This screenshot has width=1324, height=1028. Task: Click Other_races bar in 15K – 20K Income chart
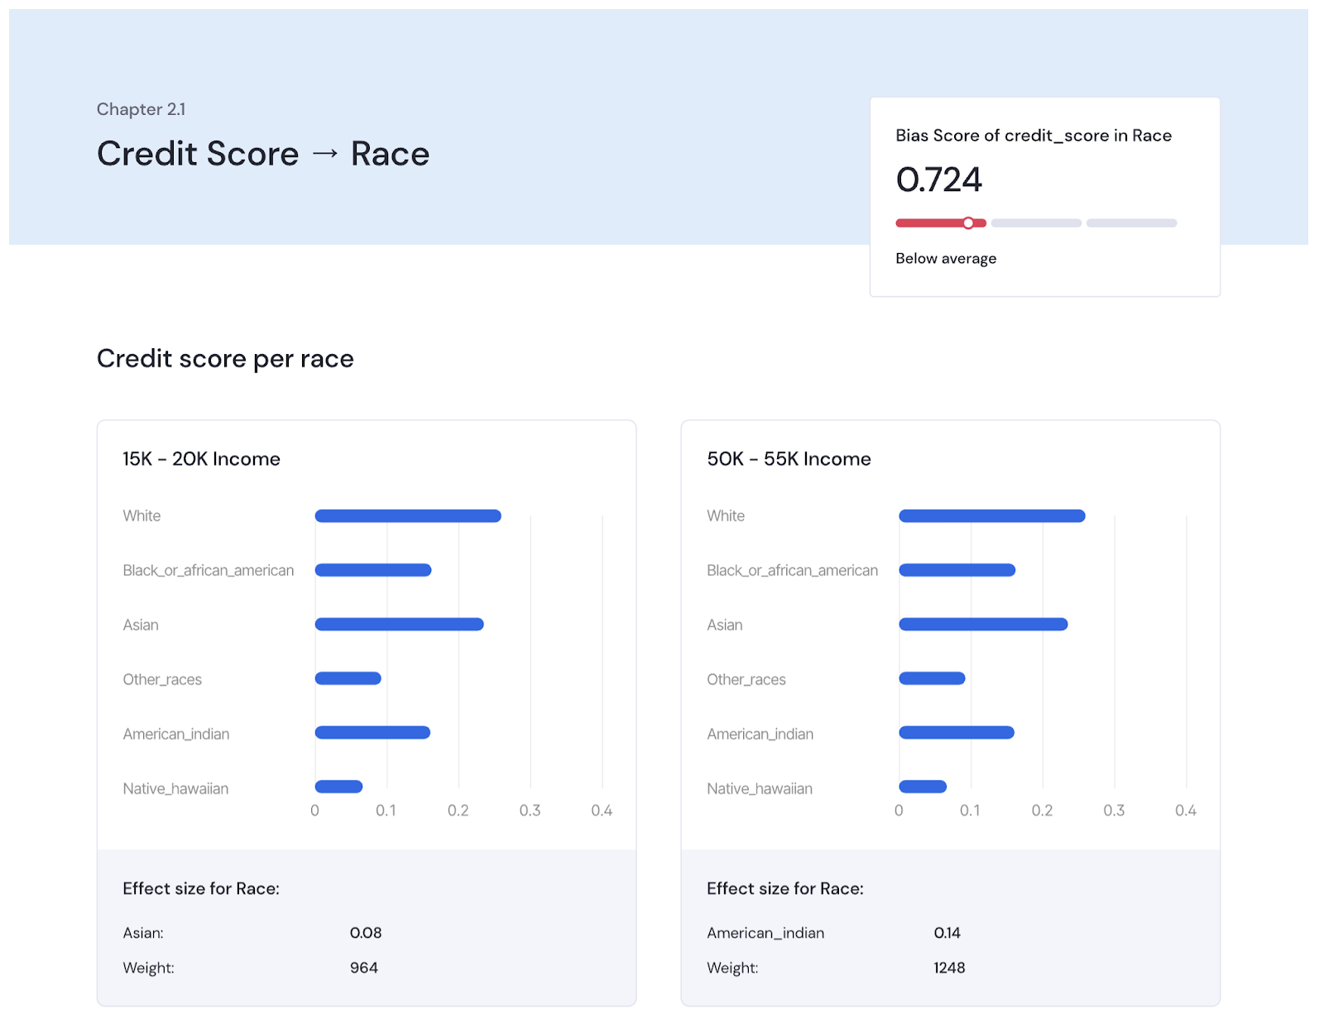[x=348, y=679]
